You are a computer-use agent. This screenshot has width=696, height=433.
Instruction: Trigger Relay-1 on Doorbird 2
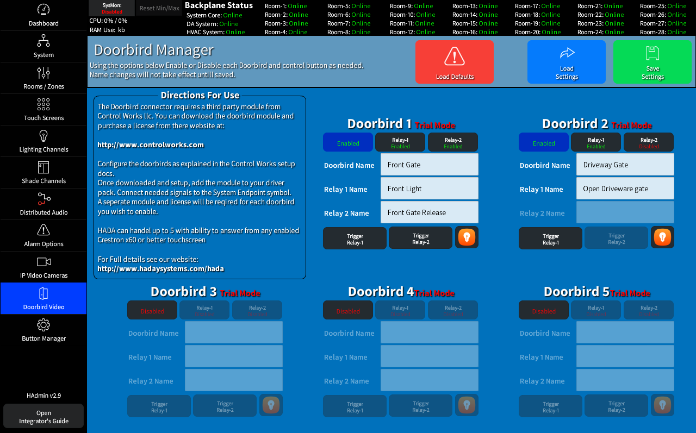[x=551, y=238]
